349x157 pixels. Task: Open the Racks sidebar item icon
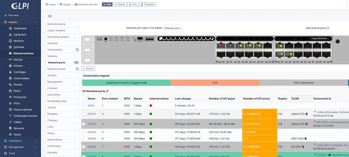point(10,91)
